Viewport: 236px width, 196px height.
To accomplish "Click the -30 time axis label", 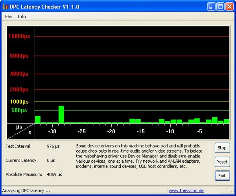I will coord(52,131).
